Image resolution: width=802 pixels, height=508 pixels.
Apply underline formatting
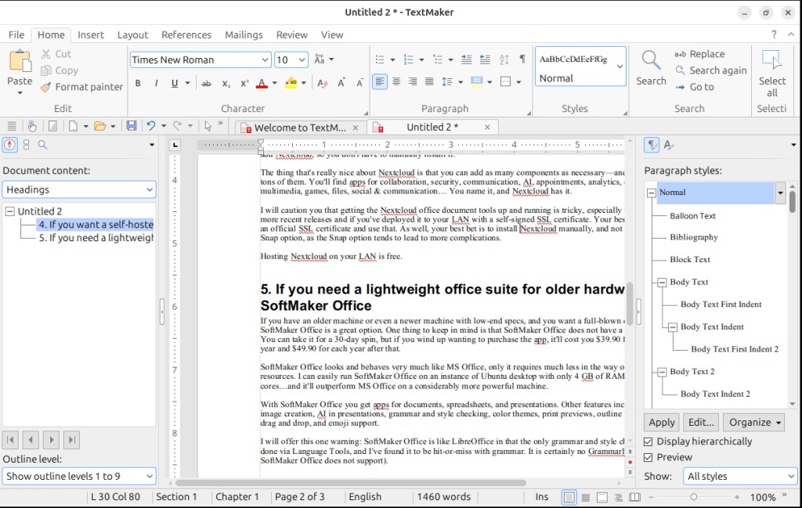click(x=175, y=83)
